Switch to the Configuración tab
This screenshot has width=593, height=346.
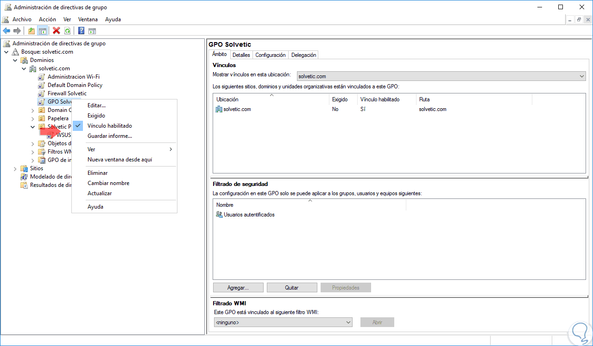click(271, 55)
